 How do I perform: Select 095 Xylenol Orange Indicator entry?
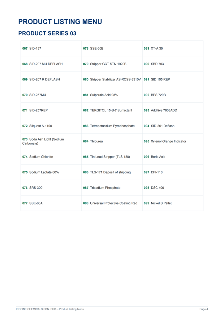tap(165, 141)
